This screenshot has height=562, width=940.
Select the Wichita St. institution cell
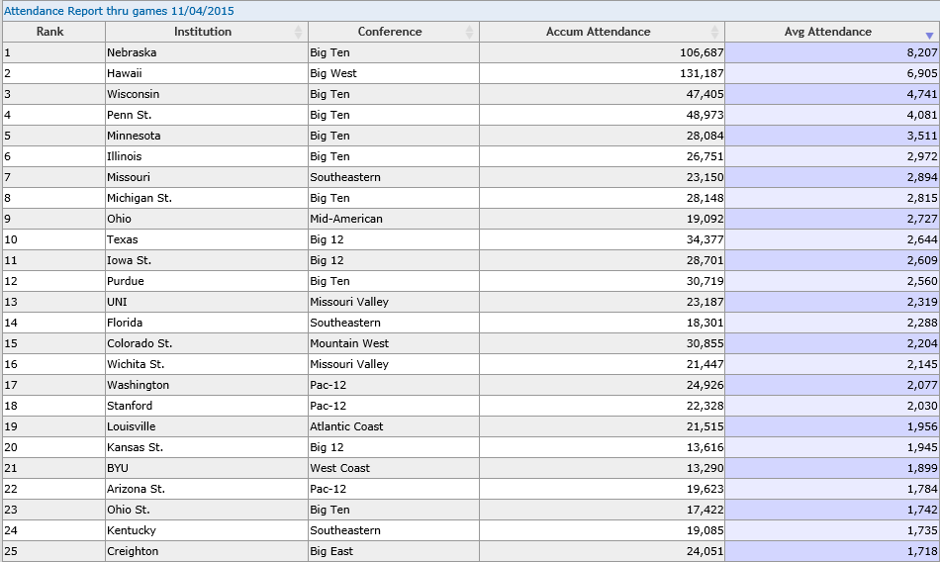click(x=207, y=365)
